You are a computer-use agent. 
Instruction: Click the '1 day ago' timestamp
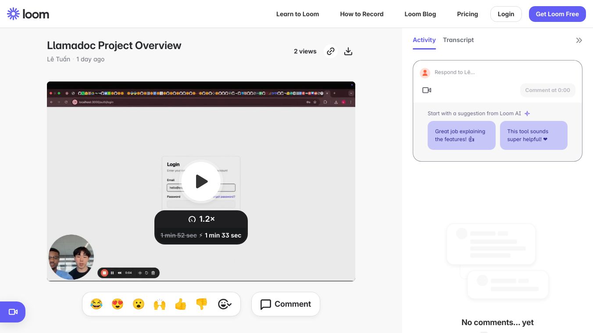click(x=90, y=59)
